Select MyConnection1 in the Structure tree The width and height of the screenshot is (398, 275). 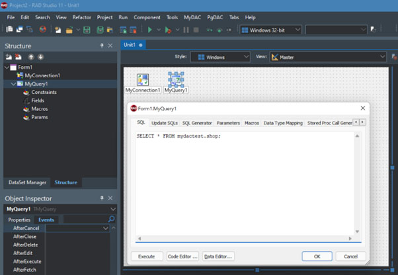point(42,75)
